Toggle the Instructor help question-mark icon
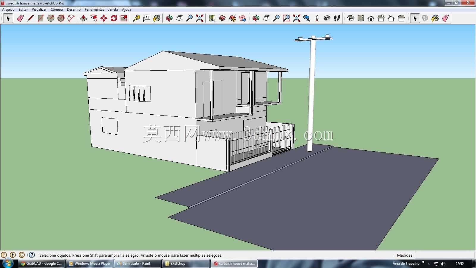This screenshot has width=476, height=268. point(32,255)
